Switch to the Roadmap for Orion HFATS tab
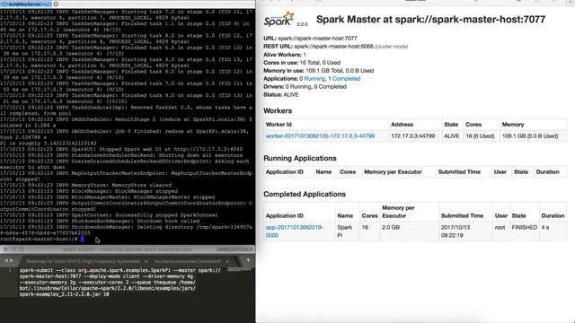The height and width of the screenshot is (323, 575). coord(83,261)
